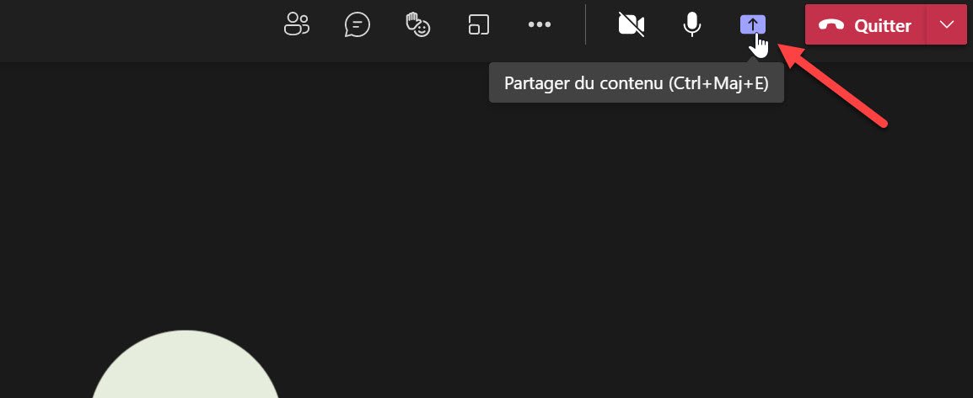Toggle the crossed-out video camera button

pos(631,24)
